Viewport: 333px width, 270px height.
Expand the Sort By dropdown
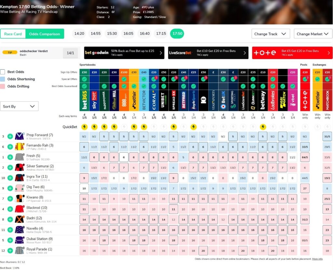coord(19,106)
